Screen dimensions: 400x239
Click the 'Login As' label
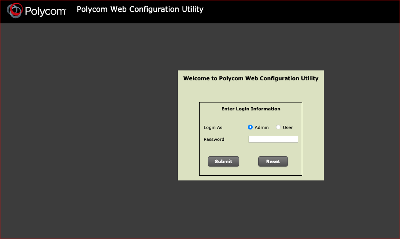tap(213, 127)
